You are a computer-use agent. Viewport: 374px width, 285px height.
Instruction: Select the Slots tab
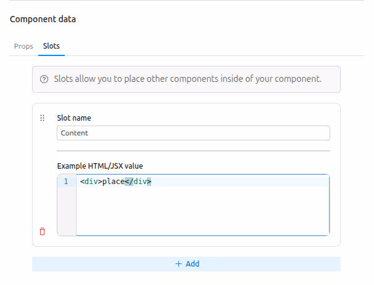pos(51,46)
